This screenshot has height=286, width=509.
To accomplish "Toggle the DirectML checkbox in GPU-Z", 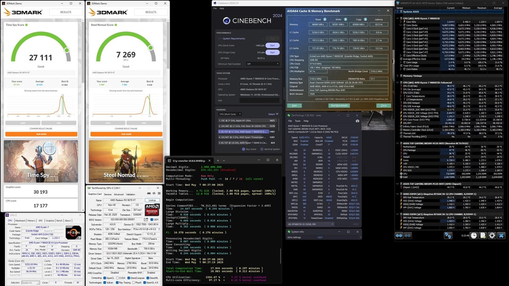I will click(x=148, y=278).
